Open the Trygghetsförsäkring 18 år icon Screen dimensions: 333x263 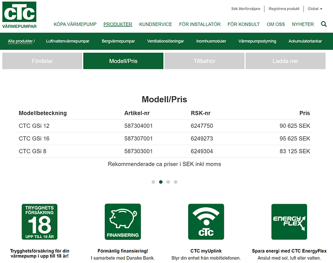(40, 222)
